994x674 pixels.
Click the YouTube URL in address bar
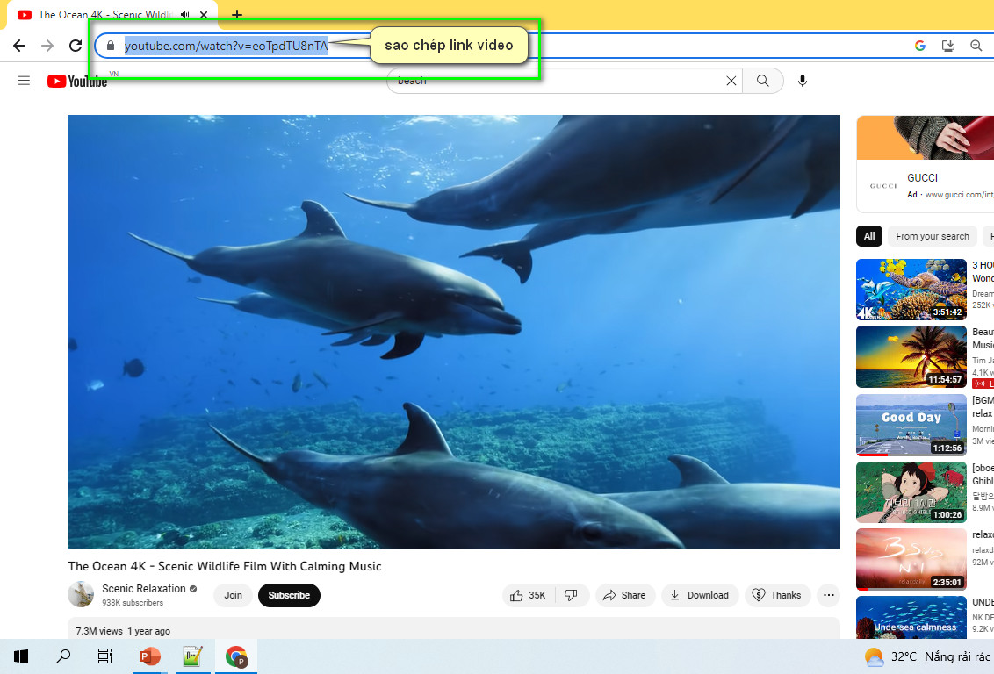click(226, 46)
